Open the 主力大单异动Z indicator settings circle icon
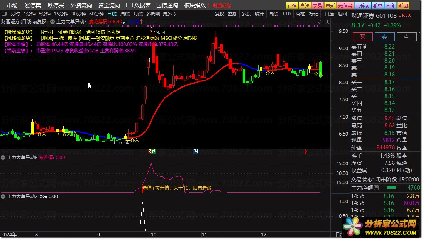The height and width of the screenshot is (239, 423). [52, 22]
